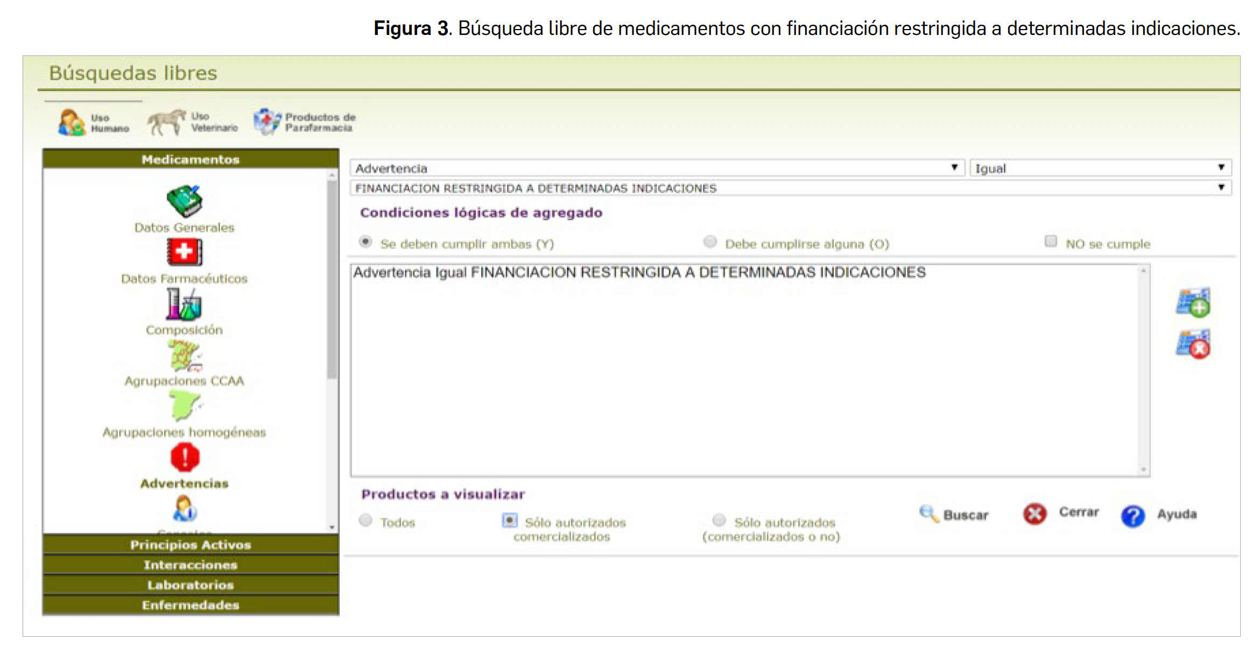The image size is (1252, 668).
Task: Open Agrupaciones homogéneas Spain map icon
Action: tap(184, 406)
